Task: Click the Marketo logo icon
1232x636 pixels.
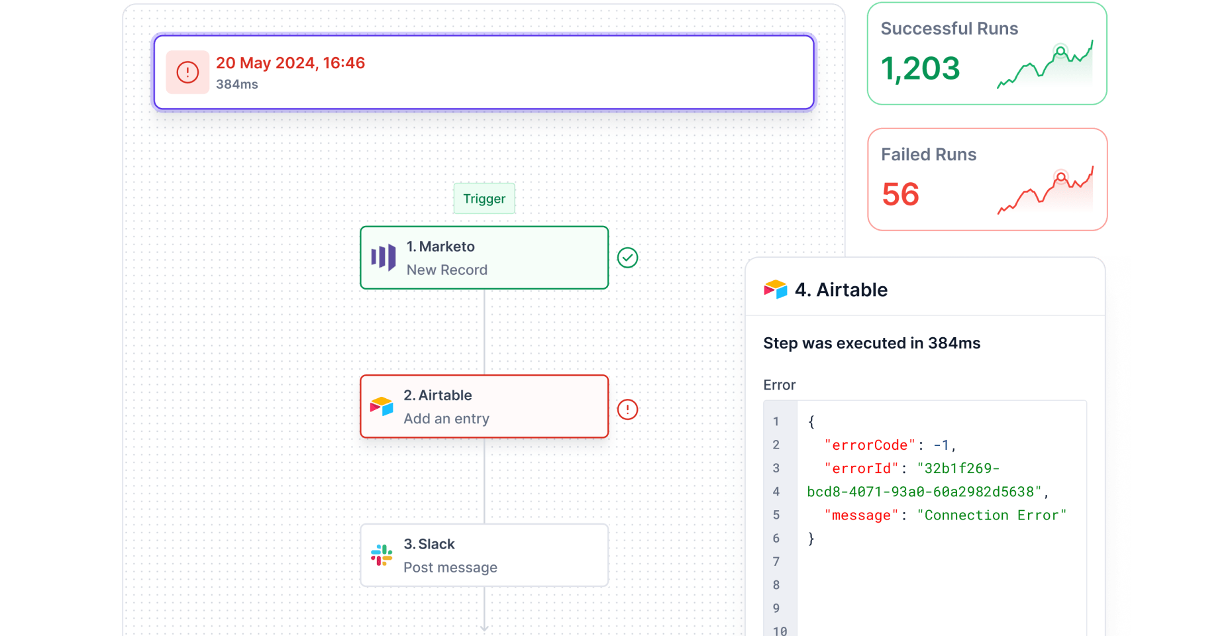Action: click(x=384, y=257)
